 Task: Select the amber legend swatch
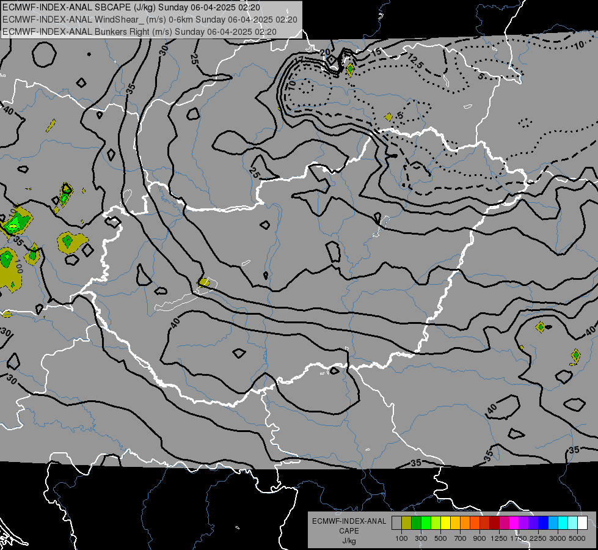coord(455,522)
